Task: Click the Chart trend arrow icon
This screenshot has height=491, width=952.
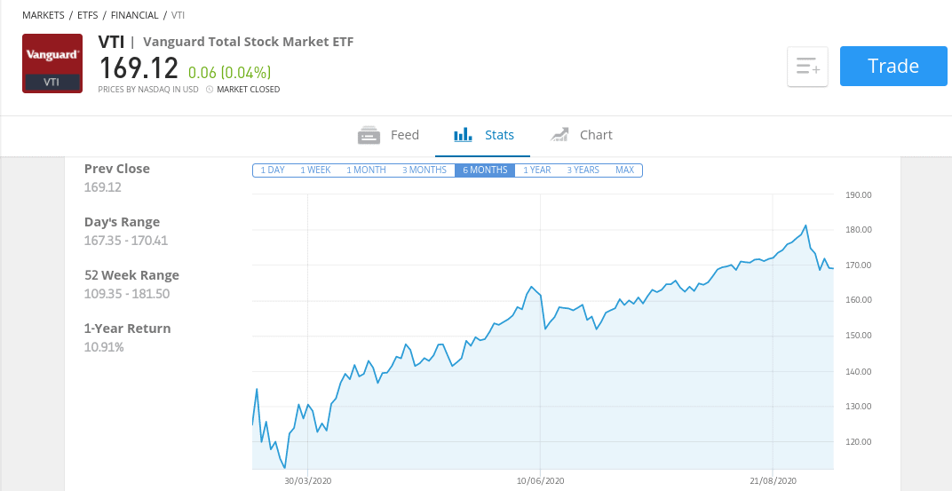Action: click(559, 135)
